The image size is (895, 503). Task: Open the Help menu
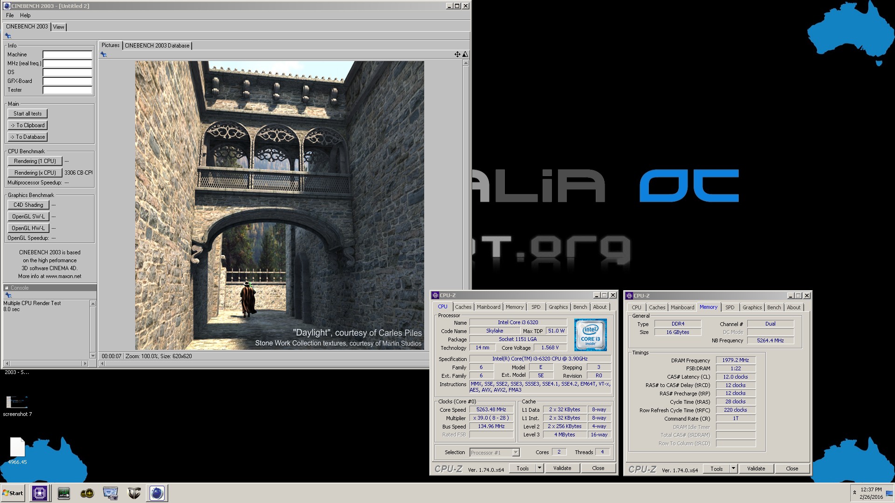(x=25, y=15)
